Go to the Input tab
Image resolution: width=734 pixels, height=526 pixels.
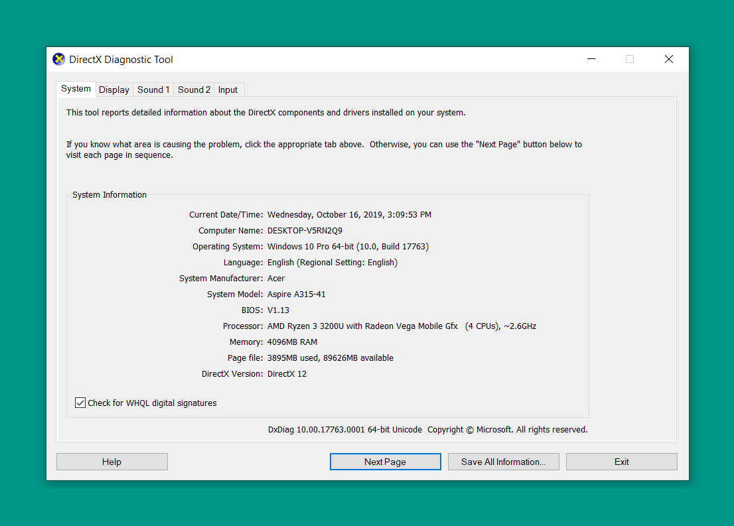click(x=228, y=90)
